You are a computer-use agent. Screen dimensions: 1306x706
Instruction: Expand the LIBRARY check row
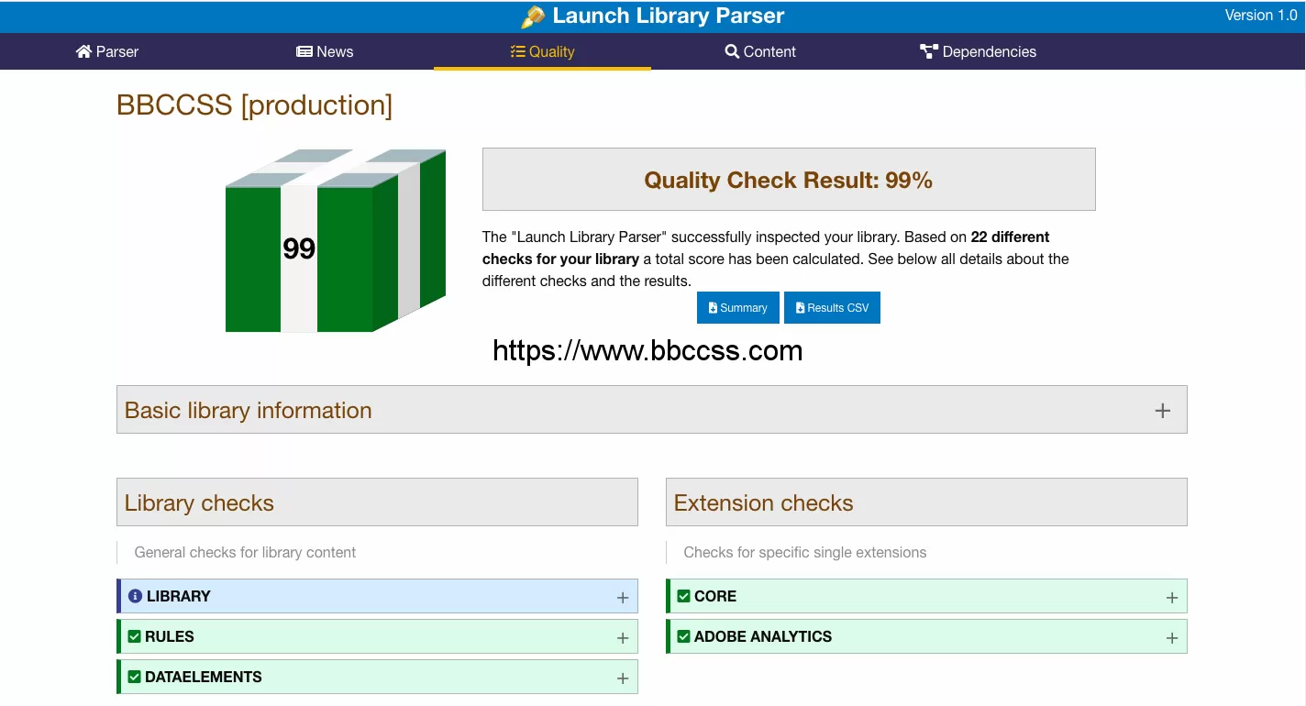(377, 596)
